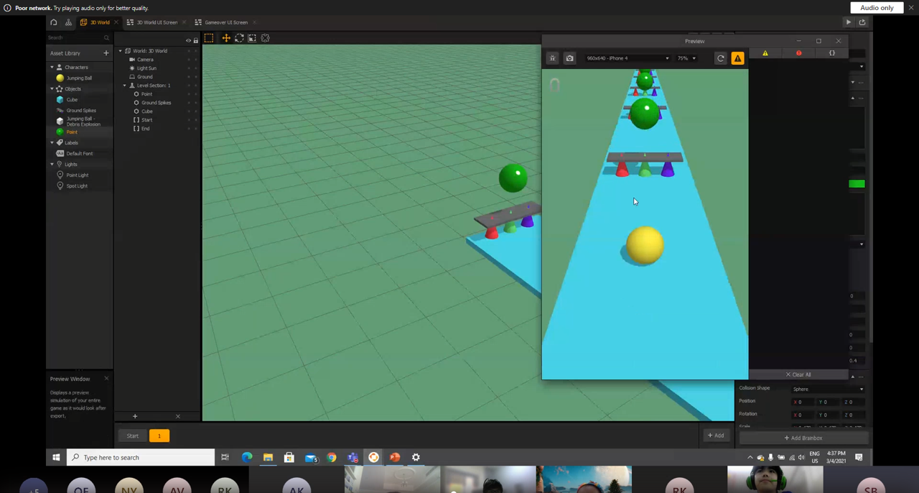This screenshot has width=919, height=493.
Task: Click the Add button below viewport
Action: pyautogui.click(x=716, y=436)
